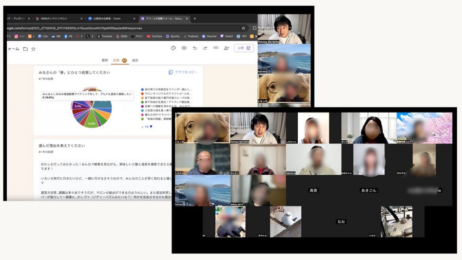Bookmark this page with the address bar star
Screen dimensions: 462x260
click(243, 28)
